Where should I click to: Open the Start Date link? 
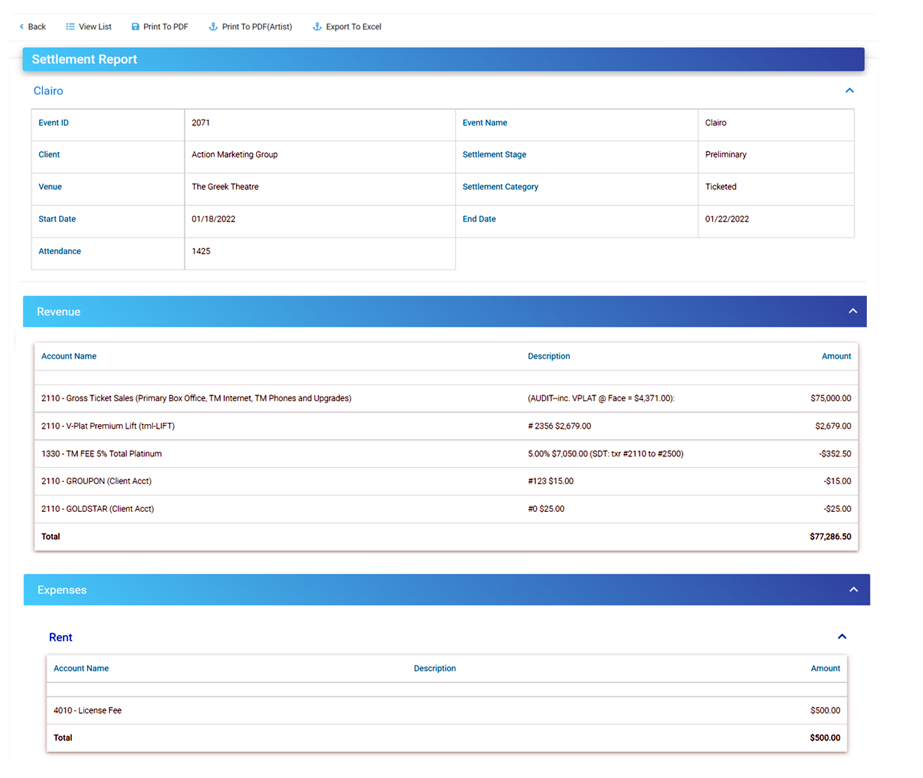(57, 219)
